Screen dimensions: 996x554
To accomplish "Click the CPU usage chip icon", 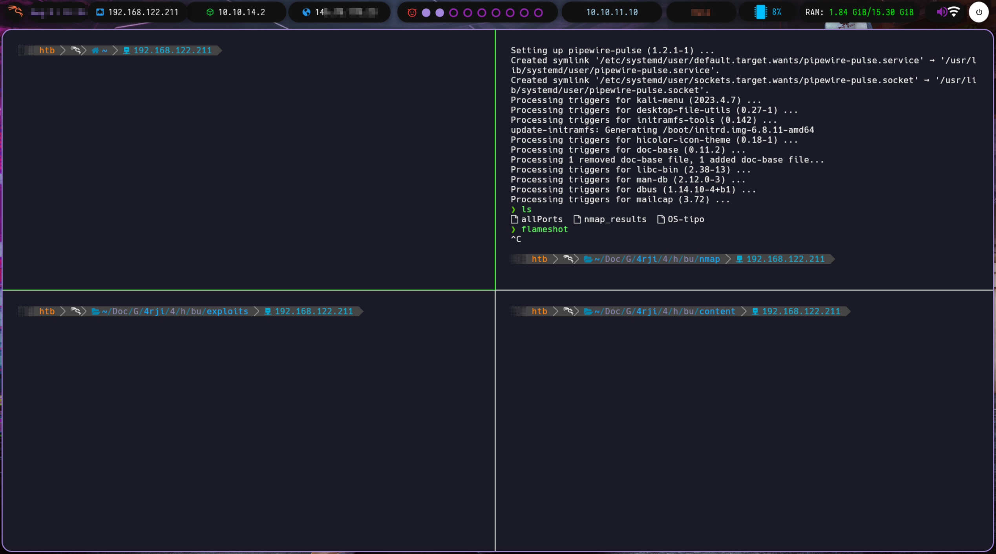I will pos(760,12).
